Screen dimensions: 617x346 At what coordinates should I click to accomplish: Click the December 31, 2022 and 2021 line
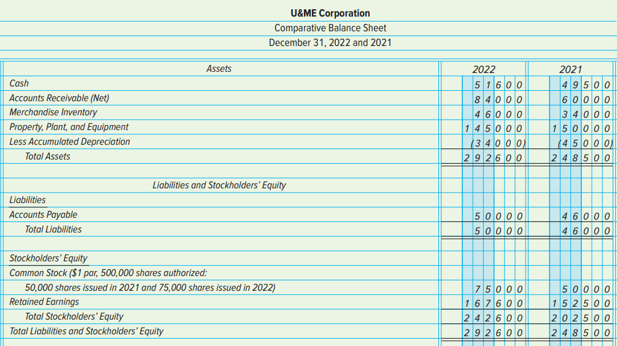tap(330, 42)
